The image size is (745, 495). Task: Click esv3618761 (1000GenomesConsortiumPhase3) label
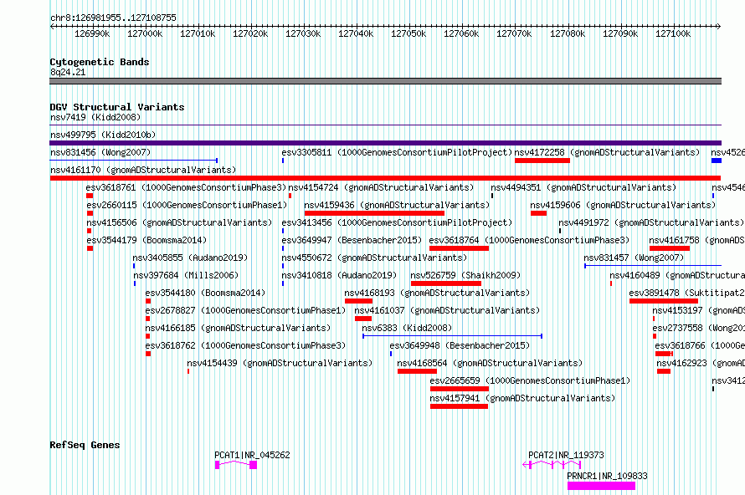click(186, 187)
